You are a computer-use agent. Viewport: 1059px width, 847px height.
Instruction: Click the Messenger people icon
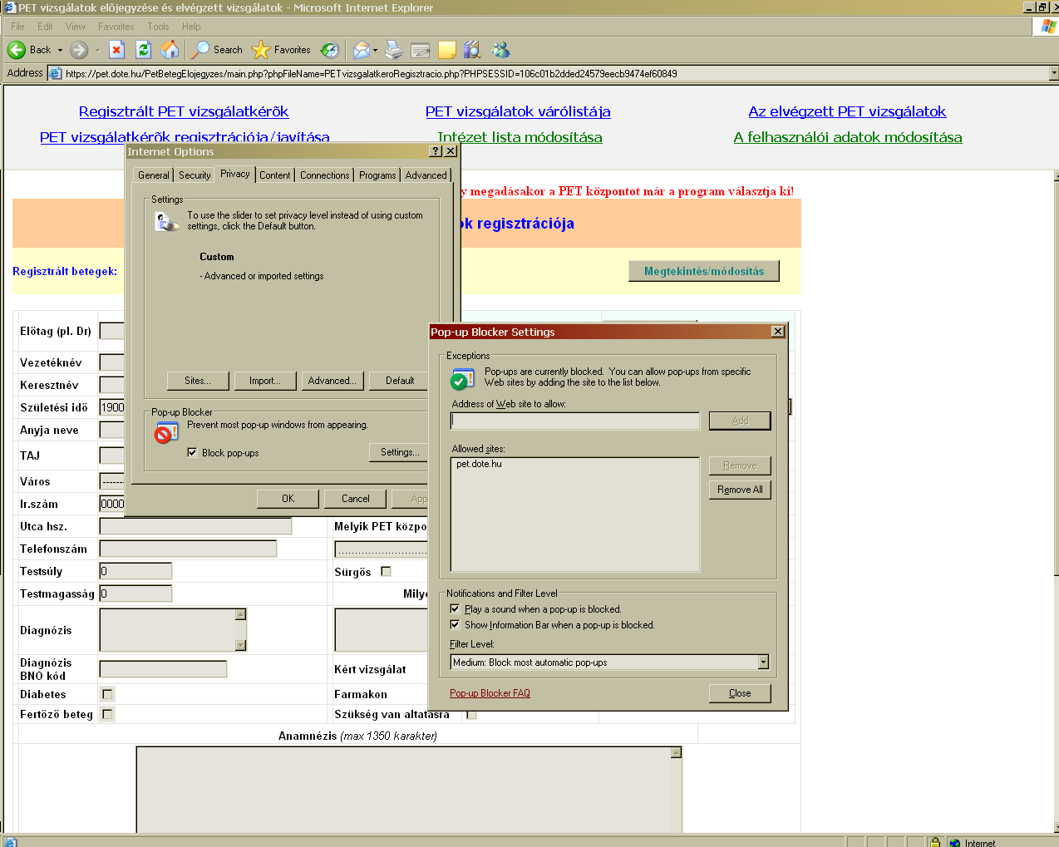point(500,50)
